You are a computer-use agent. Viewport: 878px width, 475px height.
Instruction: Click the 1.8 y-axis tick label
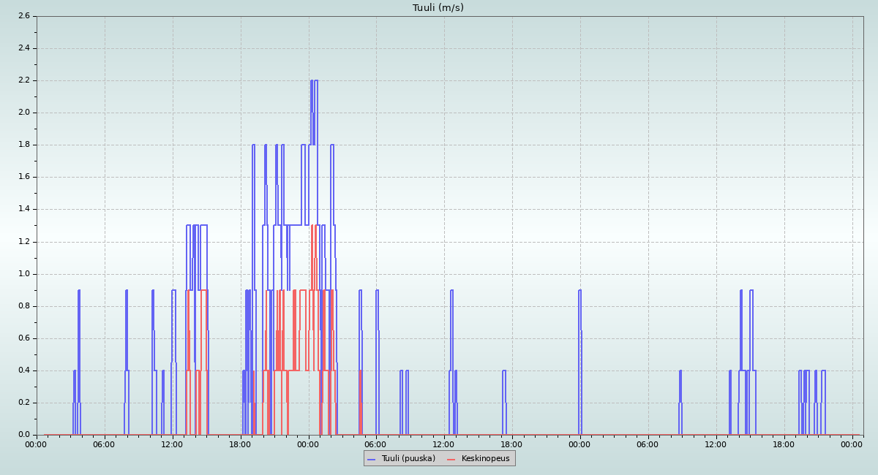click(x=23, y=145)
